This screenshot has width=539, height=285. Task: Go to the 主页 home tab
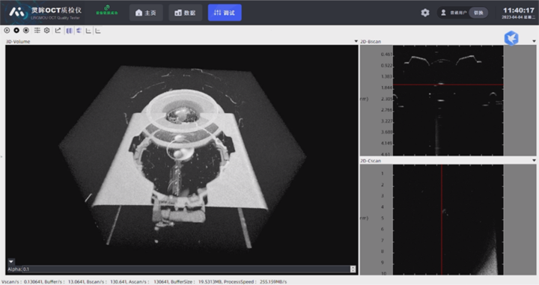pos(146,13)
